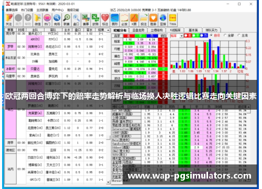Click the 赛事 Excel export icon
The image size is (262, 189).
click(85, 20)
